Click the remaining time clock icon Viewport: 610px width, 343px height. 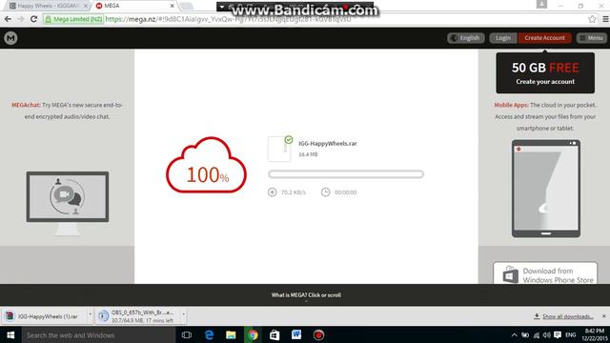325,192
